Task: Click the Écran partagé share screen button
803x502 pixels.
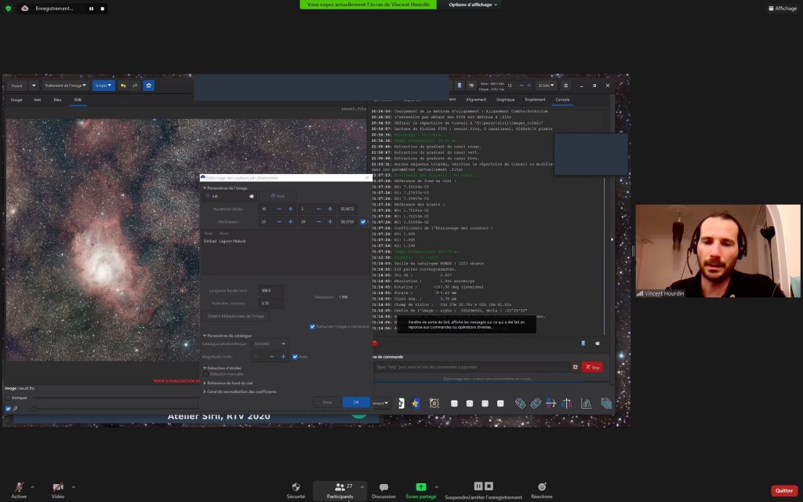Action: [421, 490]
